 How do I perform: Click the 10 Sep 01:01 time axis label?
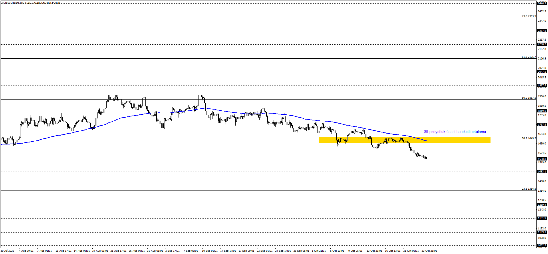pyautogui.click(x=210, y=251)
